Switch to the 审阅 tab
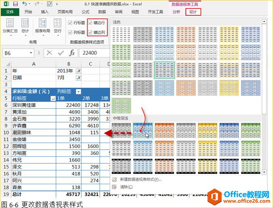 (119, 12)
